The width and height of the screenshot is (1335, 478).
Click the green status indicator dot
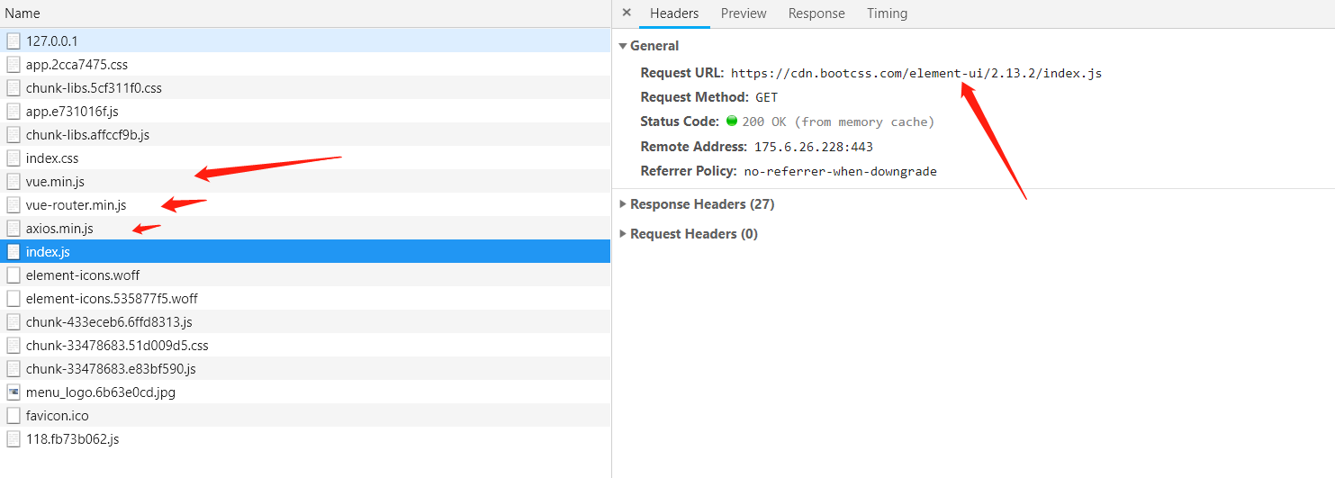click(732, 121)
